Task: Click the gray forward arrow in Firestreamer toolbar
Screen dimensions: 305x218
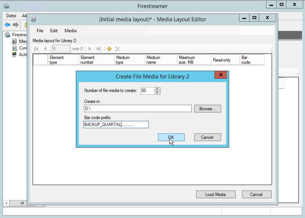Action: point(15,25)
